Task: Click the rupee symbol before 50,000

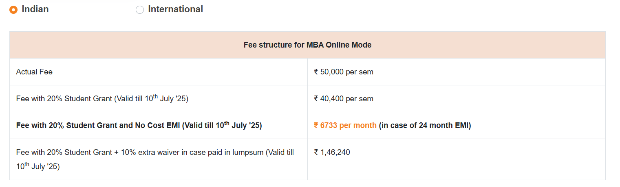Action: 316,72
